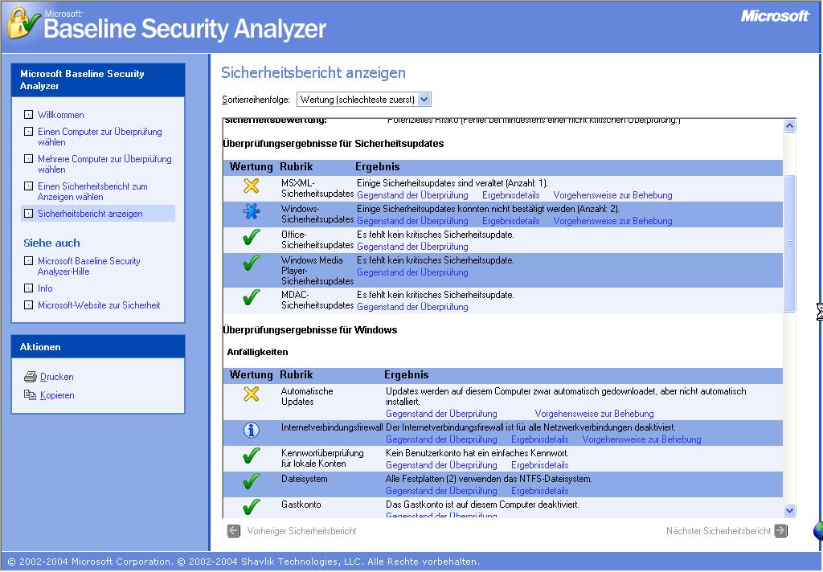Go to Vorheriger Sicherheitsbericht

pos(302,531)
